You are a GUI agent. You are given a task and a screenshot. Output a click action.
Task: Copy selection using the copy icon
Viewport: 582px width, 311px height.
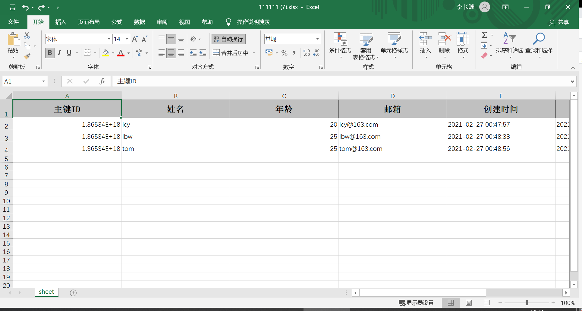[x=27, y=46]
